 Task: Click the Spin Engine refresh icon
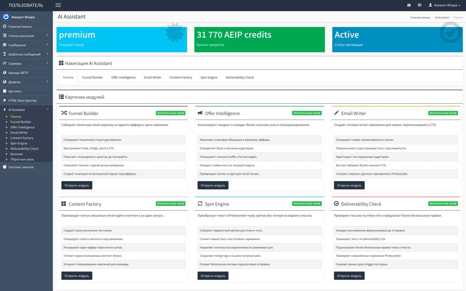click(x=200, y=204)
